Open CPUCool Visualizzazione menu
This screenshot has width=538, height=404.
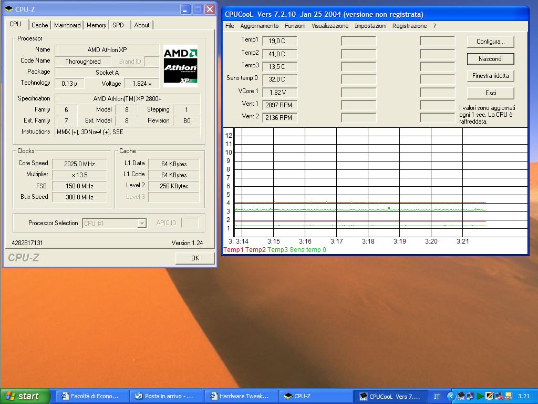coord(330,26)
